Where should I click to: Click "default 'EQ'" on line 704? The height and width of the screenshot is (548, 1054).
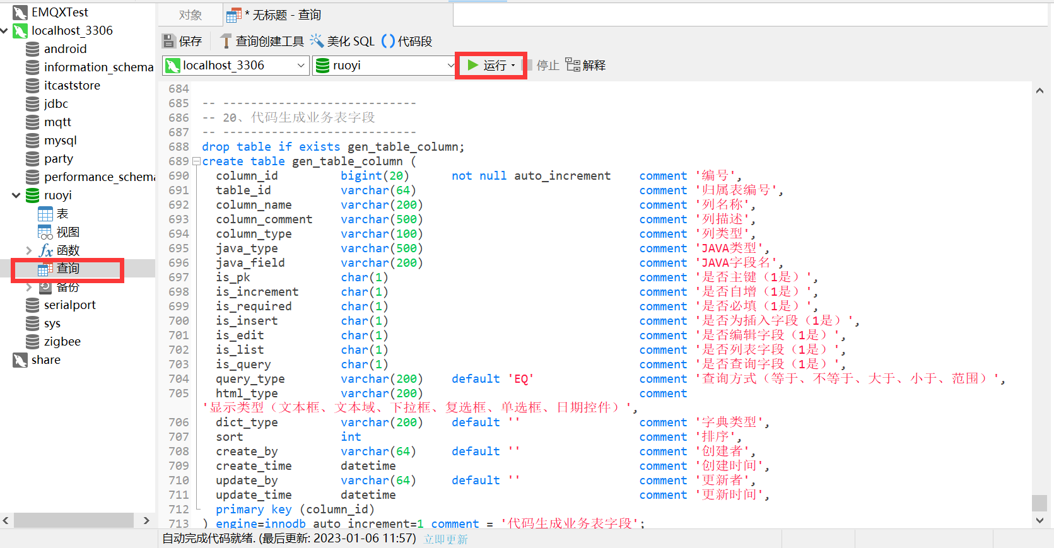(493, 379)
